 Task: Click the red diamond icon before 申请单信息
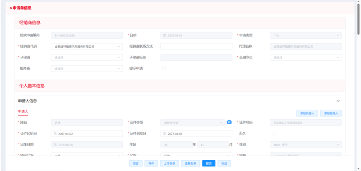pyautogui.click(x=11, y=8)
